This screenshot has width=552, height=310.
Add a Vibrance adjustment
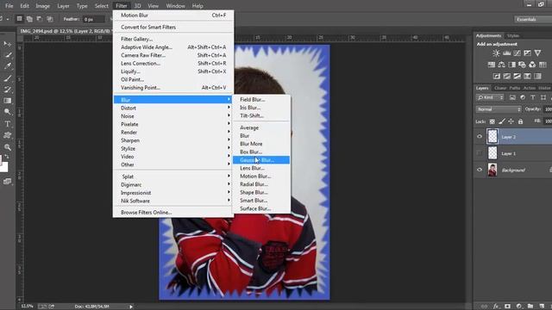[x=537, y=53]
